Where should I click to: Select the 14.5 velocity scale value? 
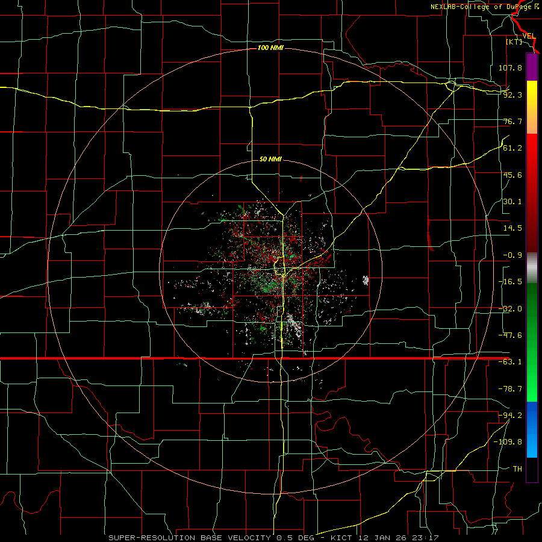click(512, 228)
